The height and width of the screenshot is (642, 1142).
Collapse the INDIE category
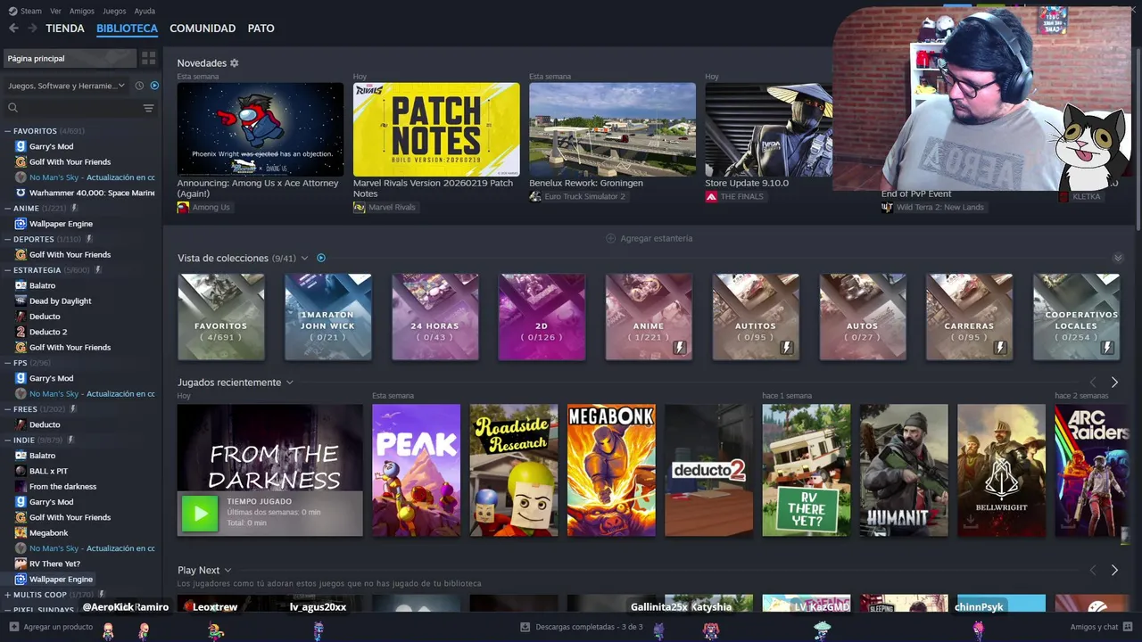tap(8, 440)
